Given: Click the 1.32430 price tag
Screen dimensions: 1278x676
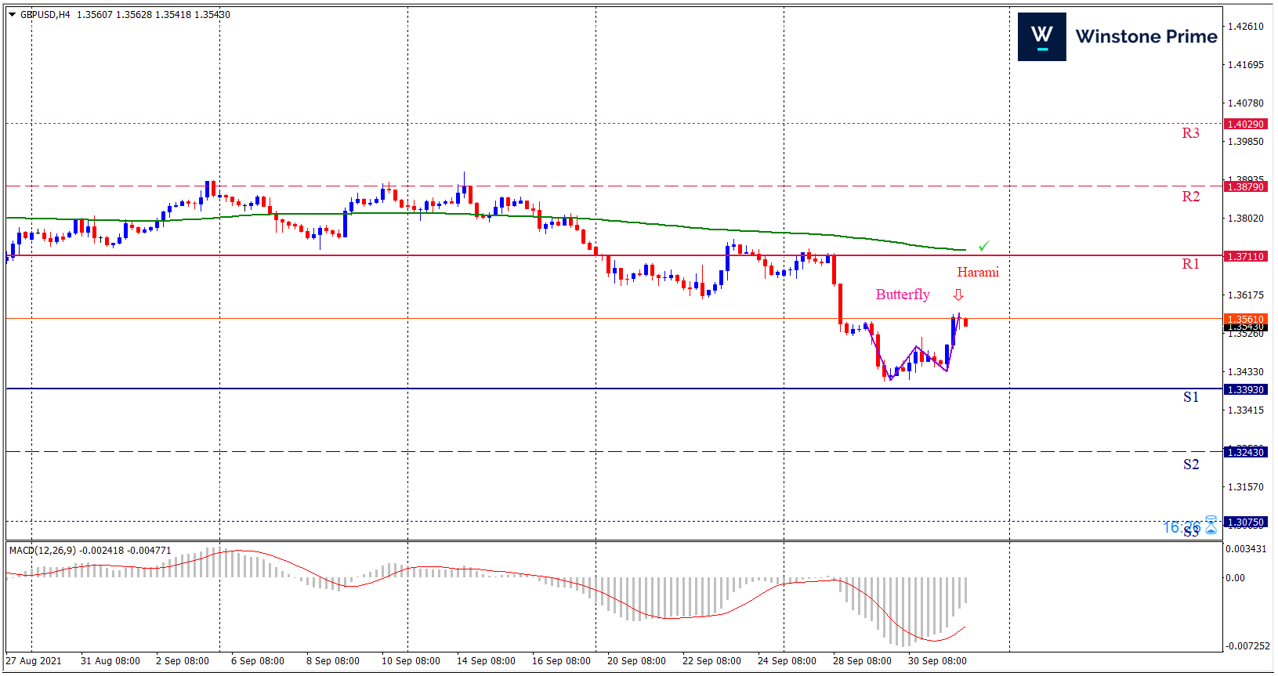Looking at the screenshot, I should point(1245,452).
